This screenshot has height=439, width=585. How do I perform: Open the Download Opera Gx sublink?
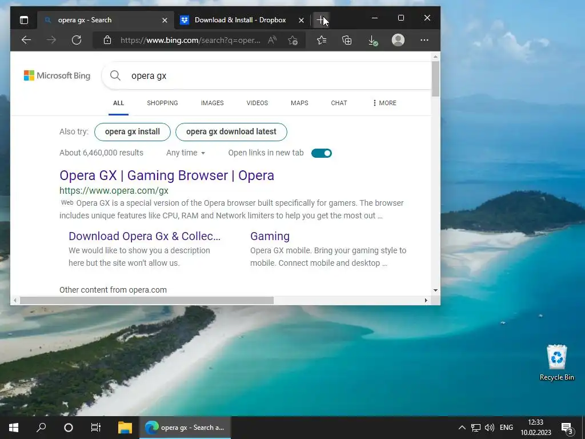point(145,236)
